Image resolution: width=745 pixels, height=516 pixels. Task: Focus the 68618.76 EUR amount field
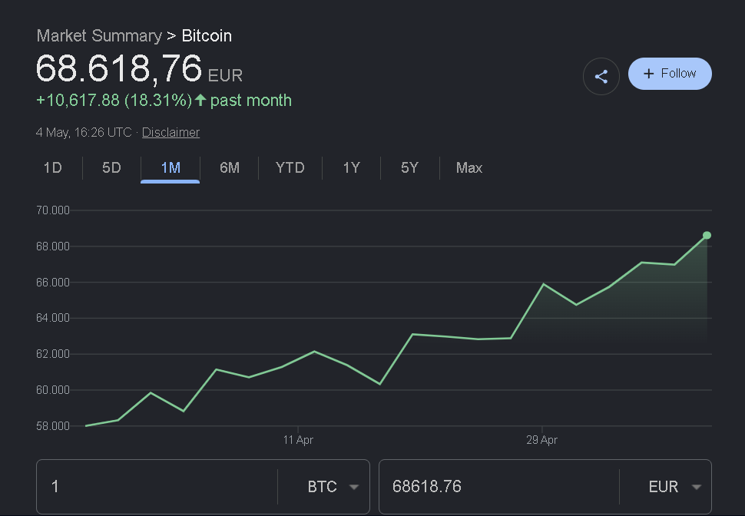coord(499,487)
